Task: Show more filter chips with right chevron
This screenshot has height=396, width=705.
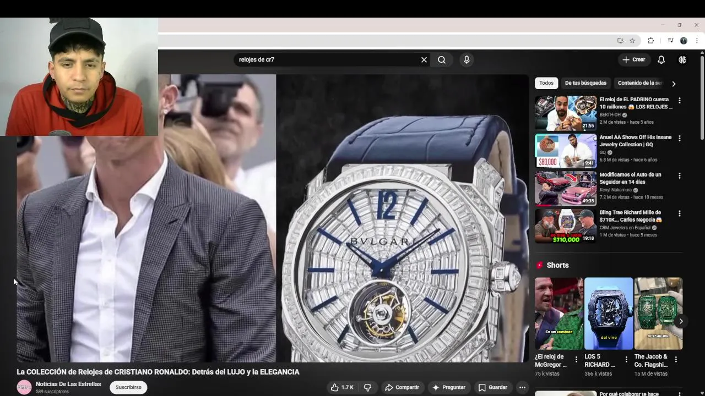Action: click(x=674, y=84)
